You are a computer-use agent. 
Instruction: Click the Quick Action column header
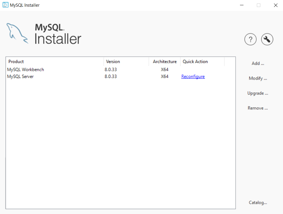click(195, 61)
